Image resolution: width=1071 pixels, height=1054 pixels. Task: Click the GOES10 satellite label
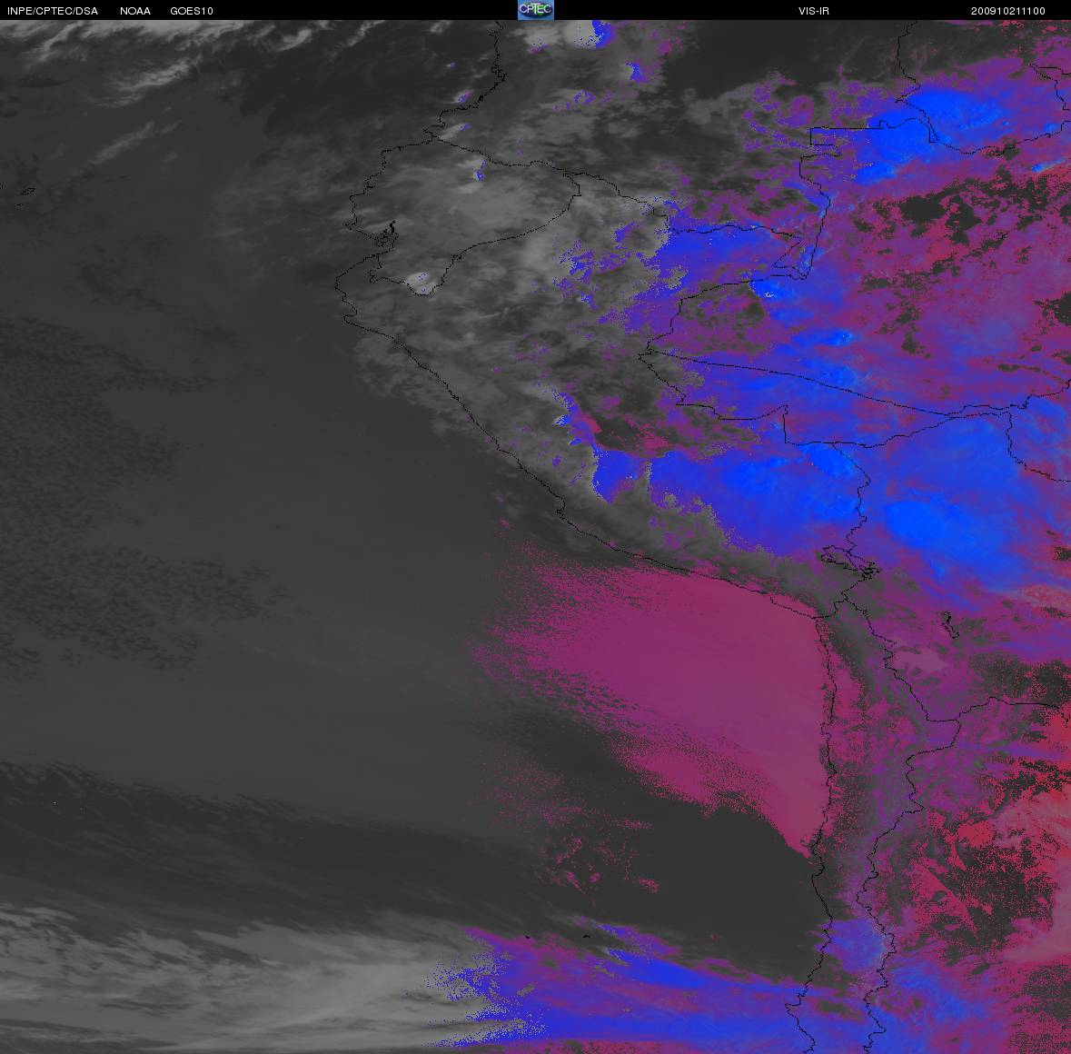[x=192, y=11]
